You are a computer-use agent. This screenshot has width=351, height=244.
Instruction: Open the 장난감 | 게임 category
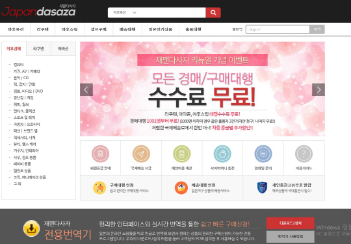[23, 97]
